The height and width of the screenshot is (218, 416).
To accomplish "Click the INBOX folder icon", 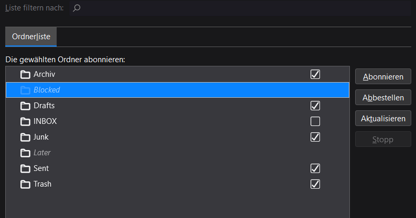I will tap(25, 122).
